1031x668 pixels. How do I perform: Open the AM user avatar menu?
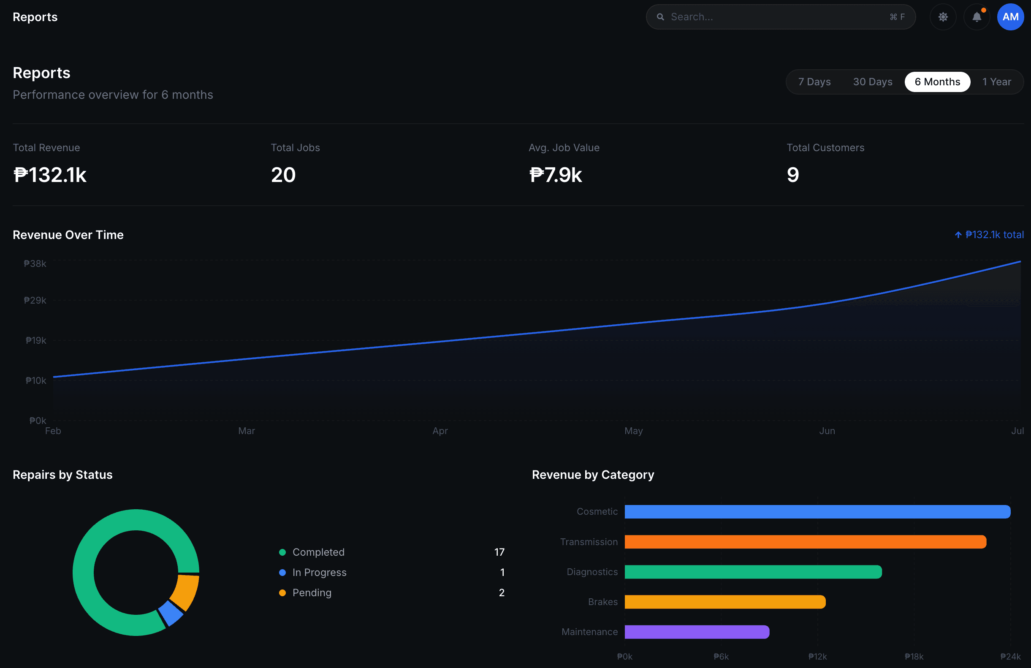click(1010, 17)
